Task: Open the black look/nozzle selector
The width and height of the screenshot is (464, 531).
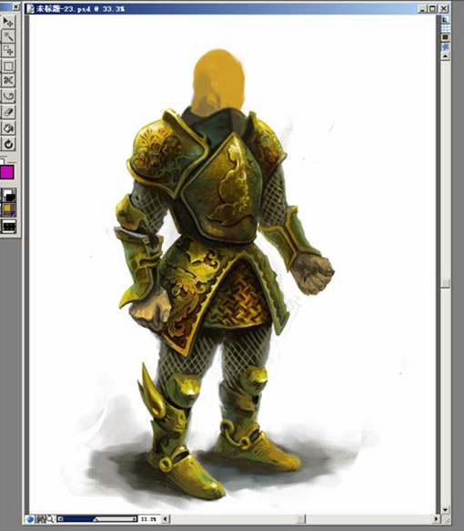Action: point(9,226)
